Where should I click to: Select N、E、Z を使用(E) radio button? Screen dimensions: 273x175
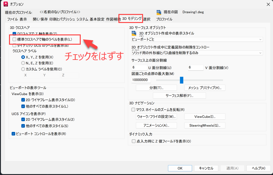point(23,63)
